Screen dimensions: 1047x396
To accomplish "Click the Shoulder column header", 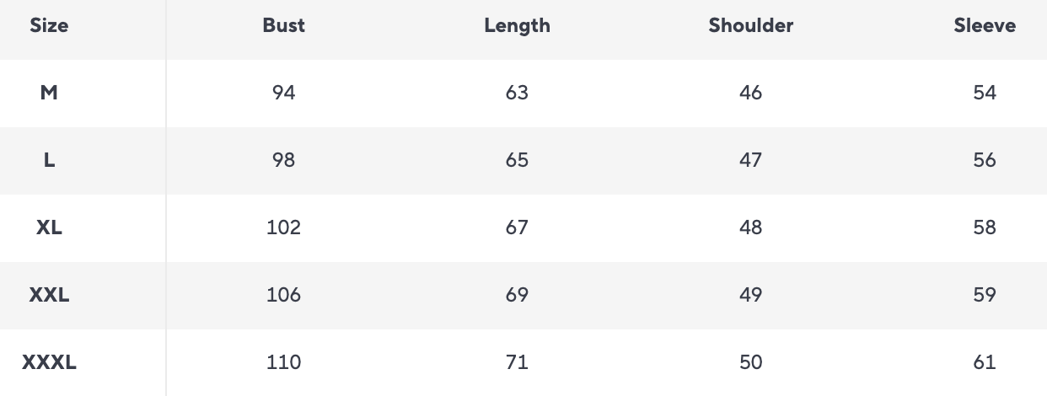I will (750, 25).
